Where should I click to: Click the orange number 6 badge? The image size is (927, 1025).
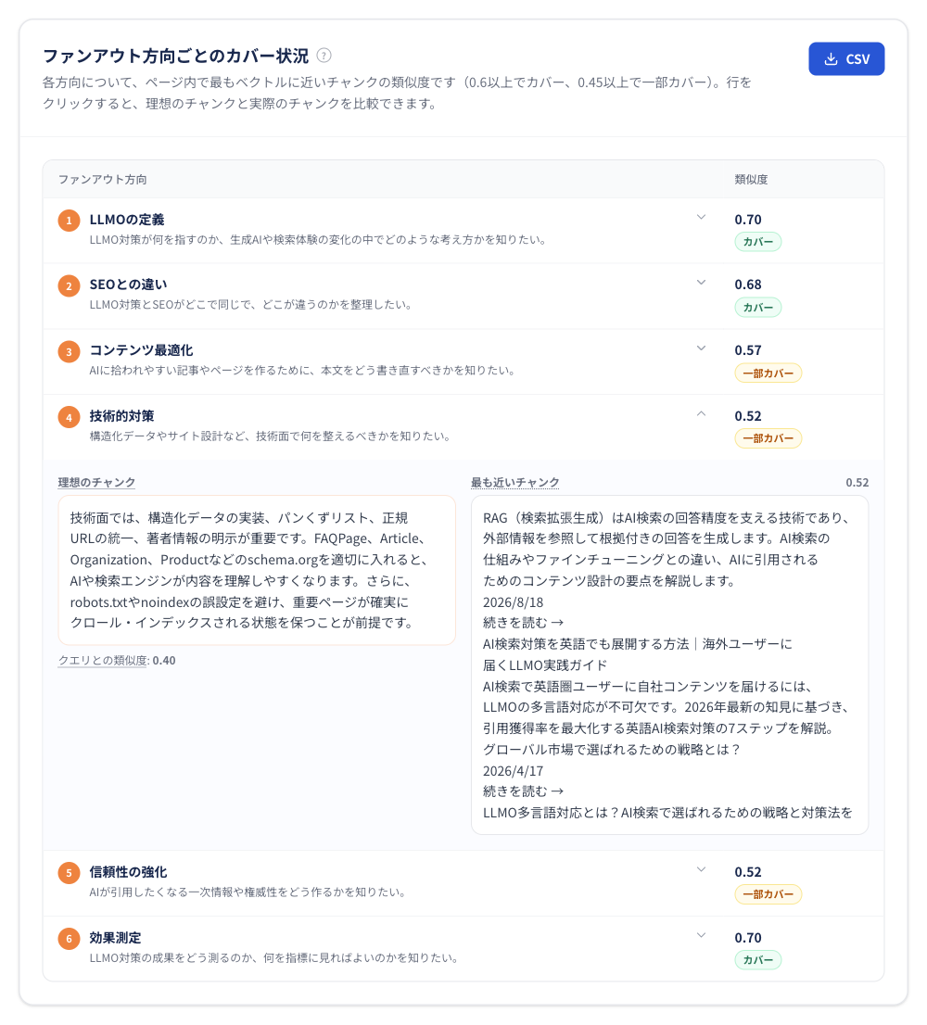click(x=69, y=939)
